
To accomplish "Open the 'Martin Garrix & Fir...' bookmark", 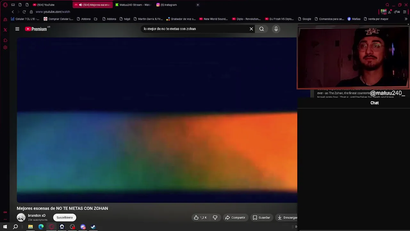I will point(148,19).
